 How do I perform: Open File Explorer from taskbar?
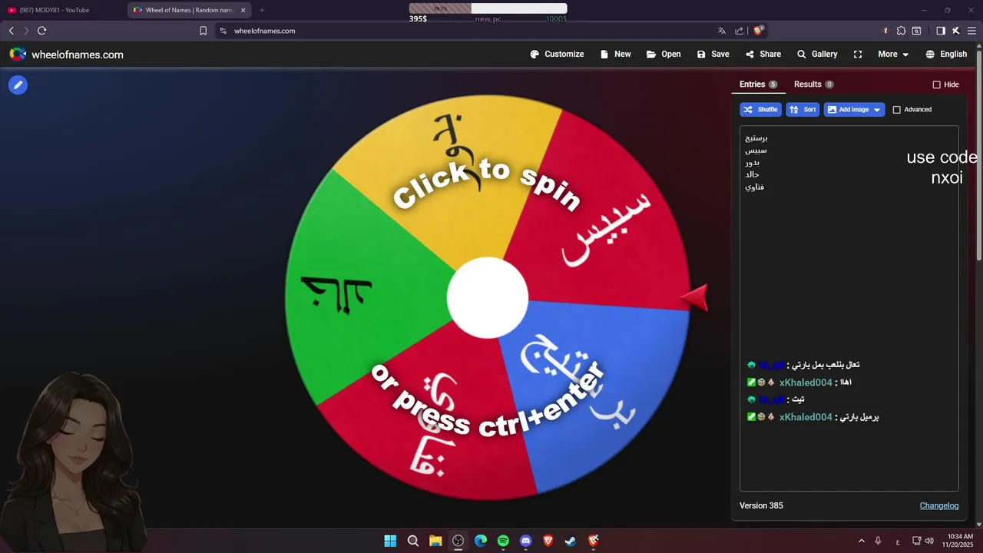tap(435, 541)
